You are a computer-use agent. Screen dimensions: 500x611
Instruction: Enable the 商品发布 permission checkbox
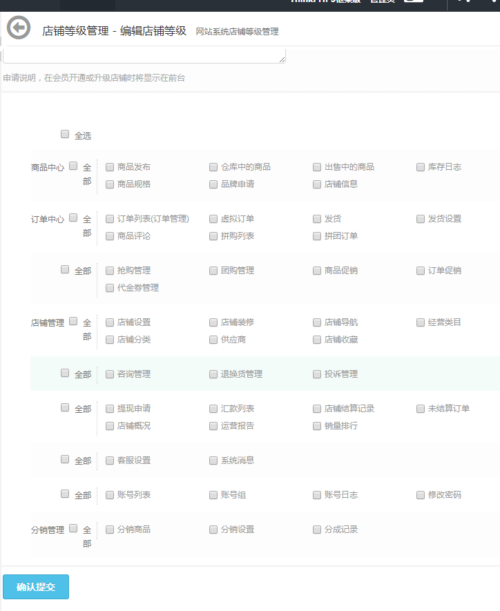(110, 167)
